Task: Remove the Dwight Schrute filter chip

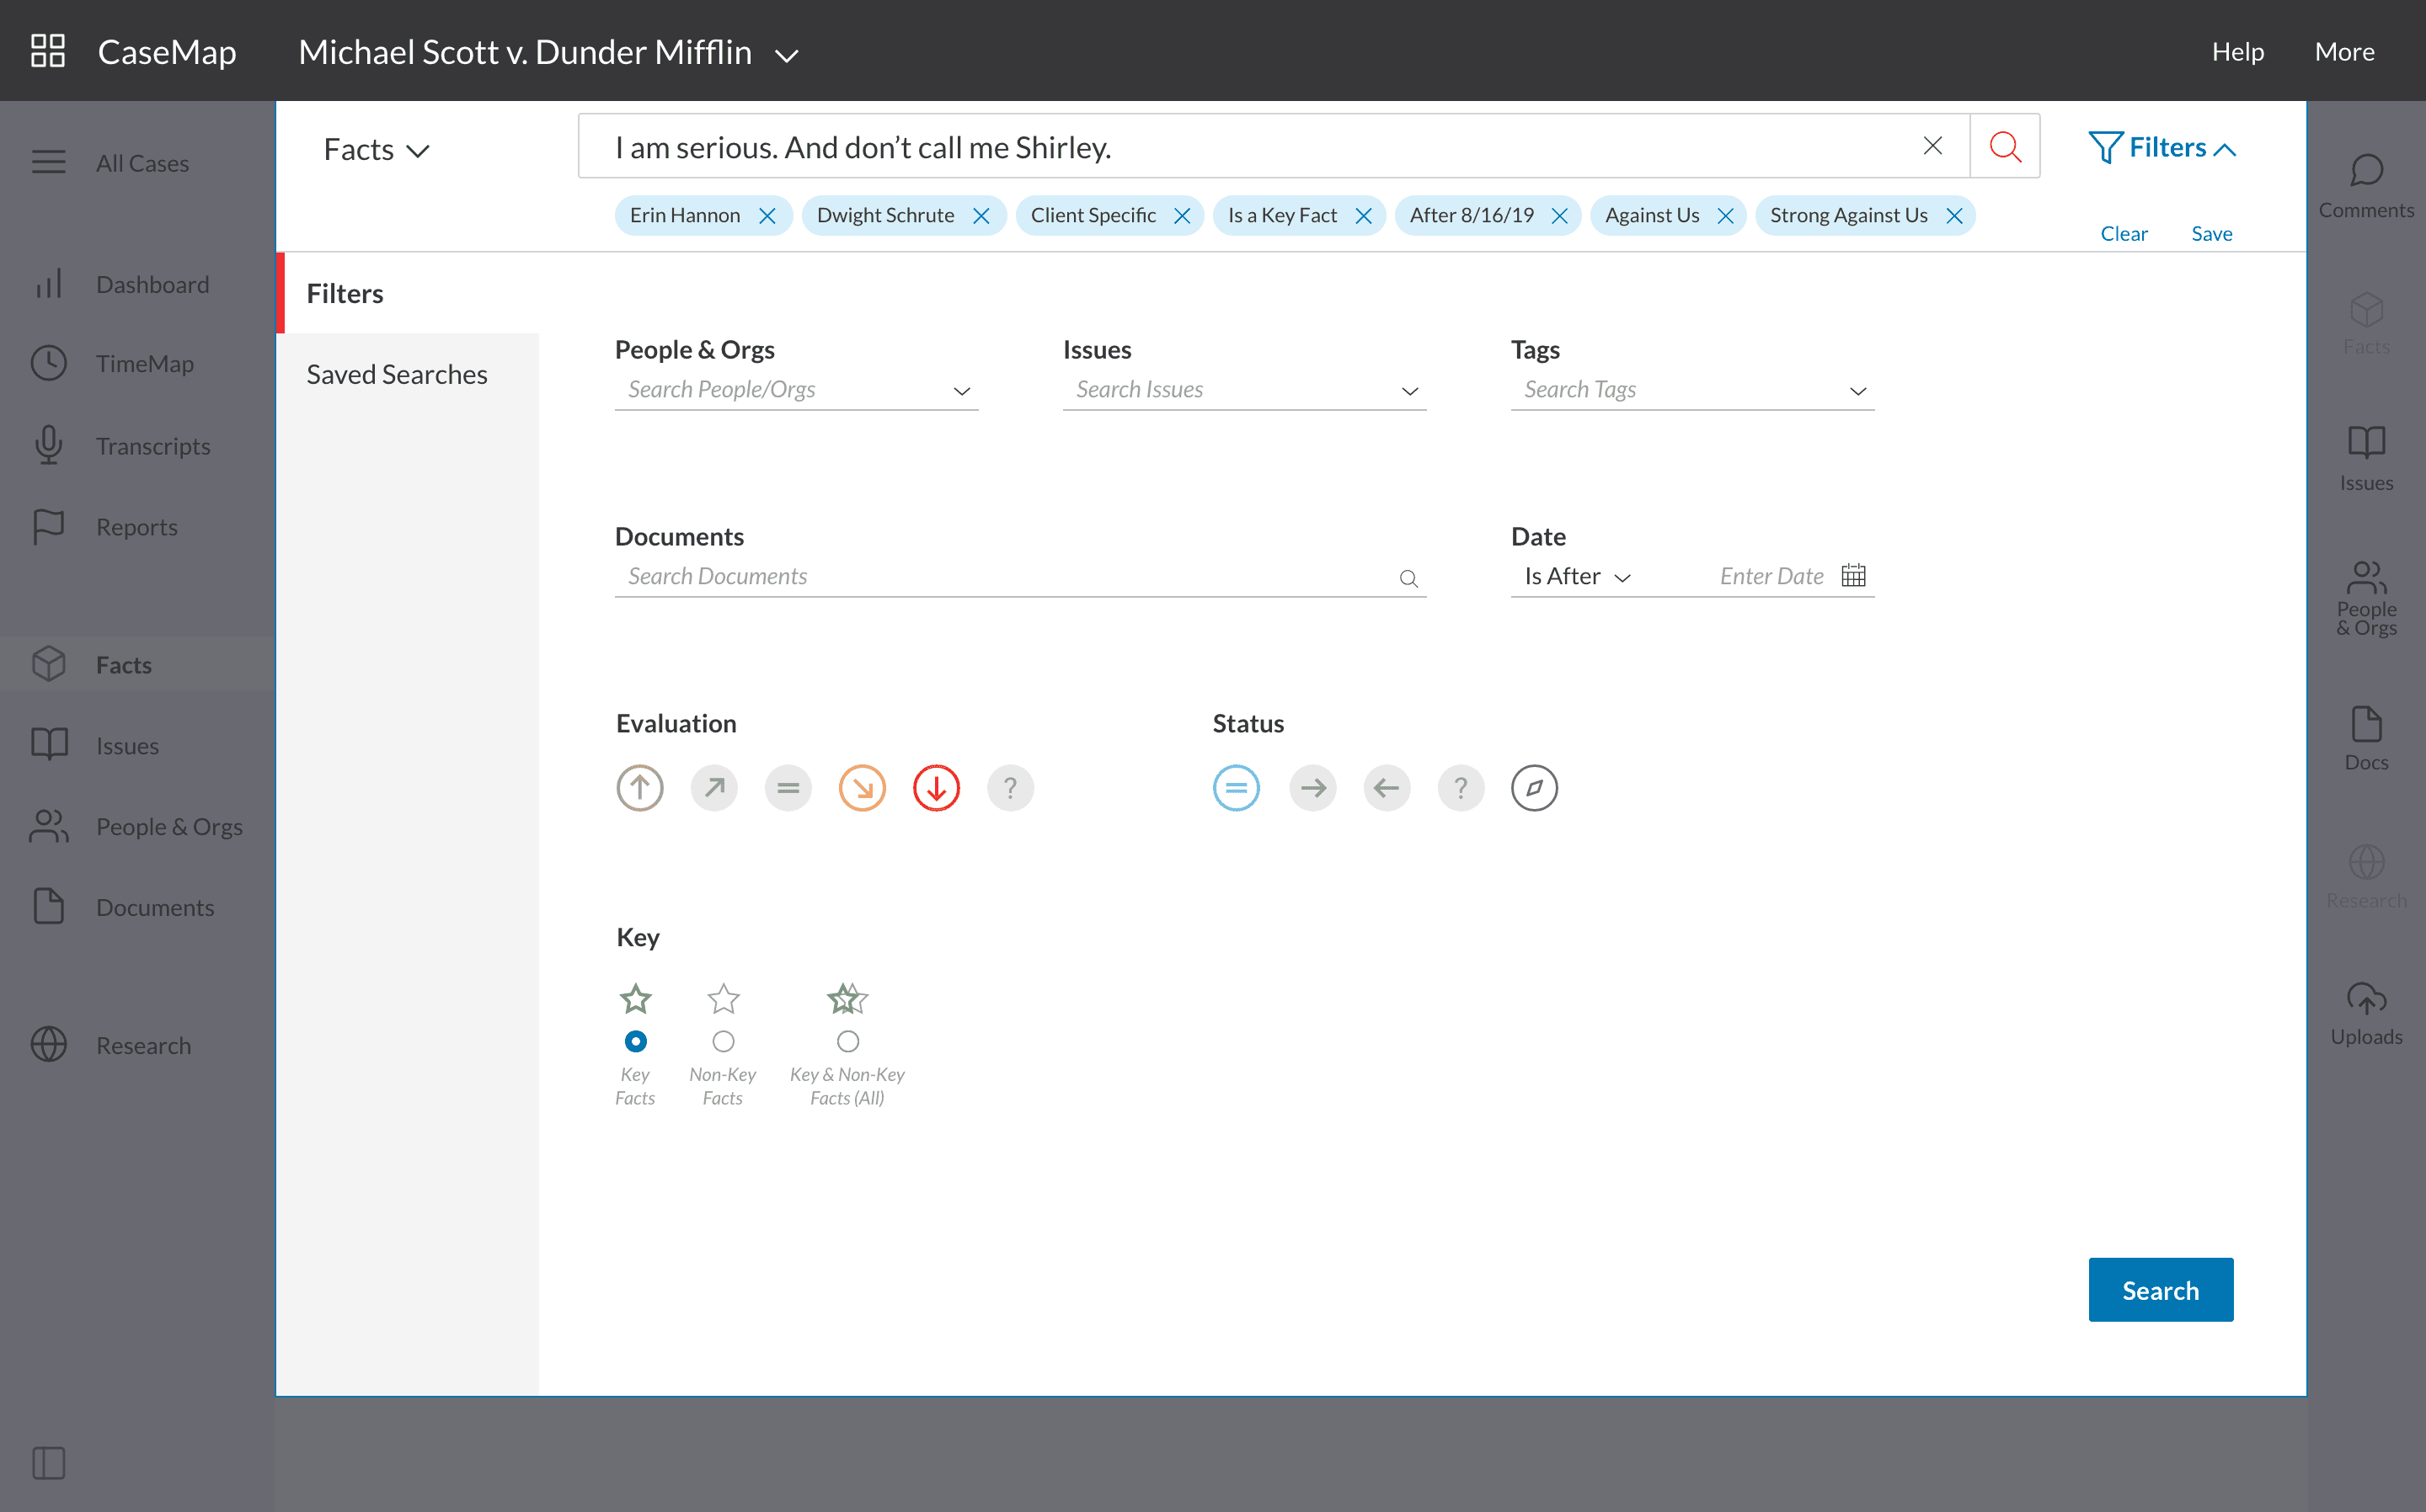Action: [981, 216]
